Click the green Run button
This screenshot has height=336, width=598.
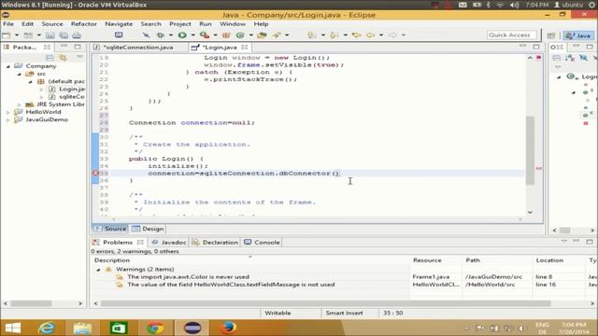pos(182,35)
